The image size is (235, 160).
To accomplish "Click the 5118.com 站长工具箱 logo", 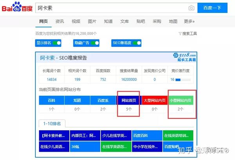I will pyautogui.click(x=184, y=57).
